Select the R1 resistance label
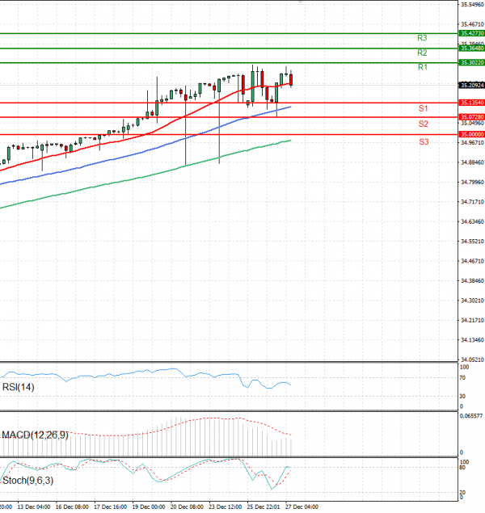Screen dimensions: 485x513 click(x=422, y=67)
